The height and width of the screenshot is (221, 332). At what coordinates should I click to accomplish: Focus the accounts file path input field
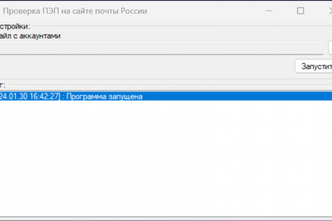(161, 48)
